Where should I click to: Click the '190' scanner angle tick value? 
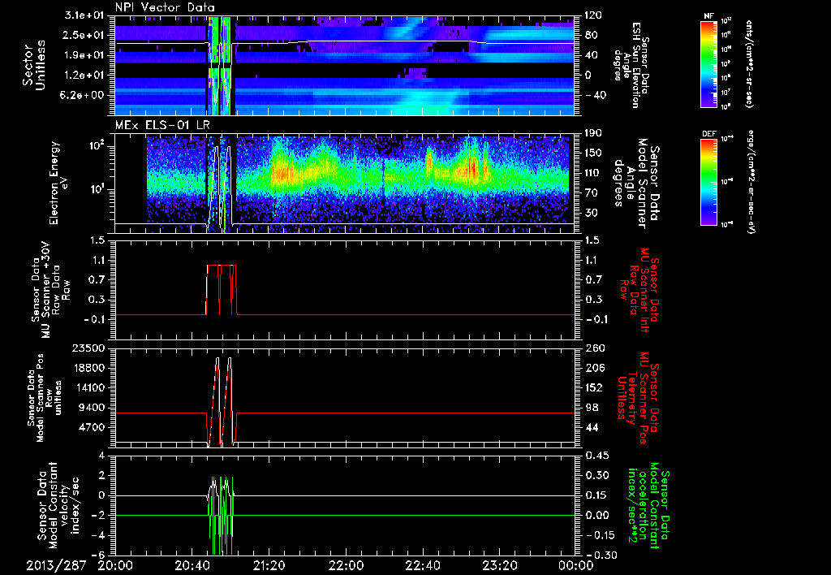tap(592, 134)
